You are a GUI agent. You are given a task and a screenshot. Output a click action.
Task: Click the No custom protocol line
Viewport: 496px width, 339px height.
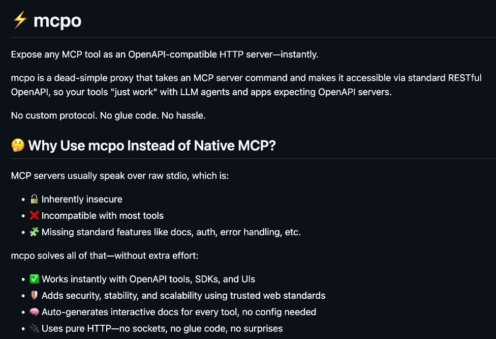[108, 116]
